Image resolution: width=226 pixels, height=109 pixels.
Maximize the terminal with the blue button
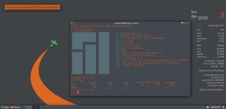pos(185,23)
